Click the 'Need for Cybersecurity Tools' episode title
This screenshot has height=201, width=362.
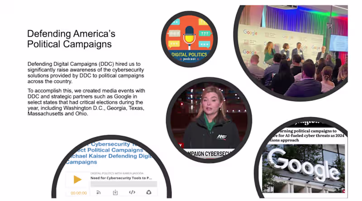coord(121,178)
